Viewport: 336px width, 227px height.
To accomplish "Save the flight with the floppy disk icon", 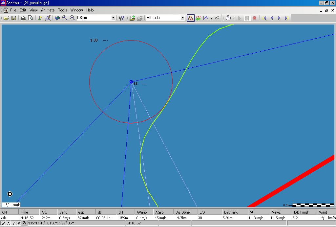I will 14,18.
